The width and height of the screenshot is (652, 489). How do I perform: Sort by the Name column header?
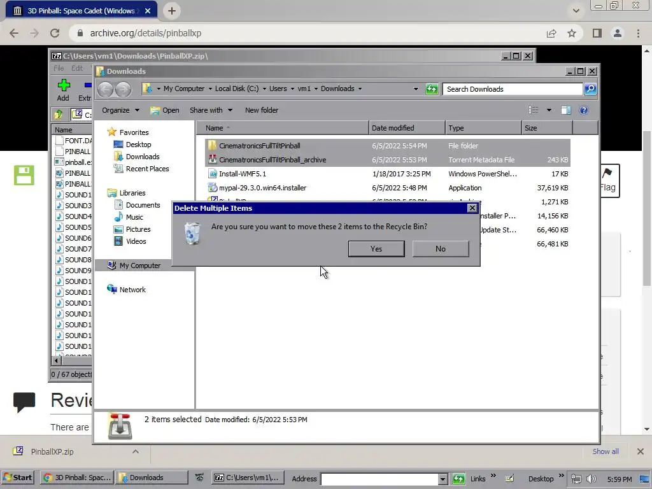[282, 128]
